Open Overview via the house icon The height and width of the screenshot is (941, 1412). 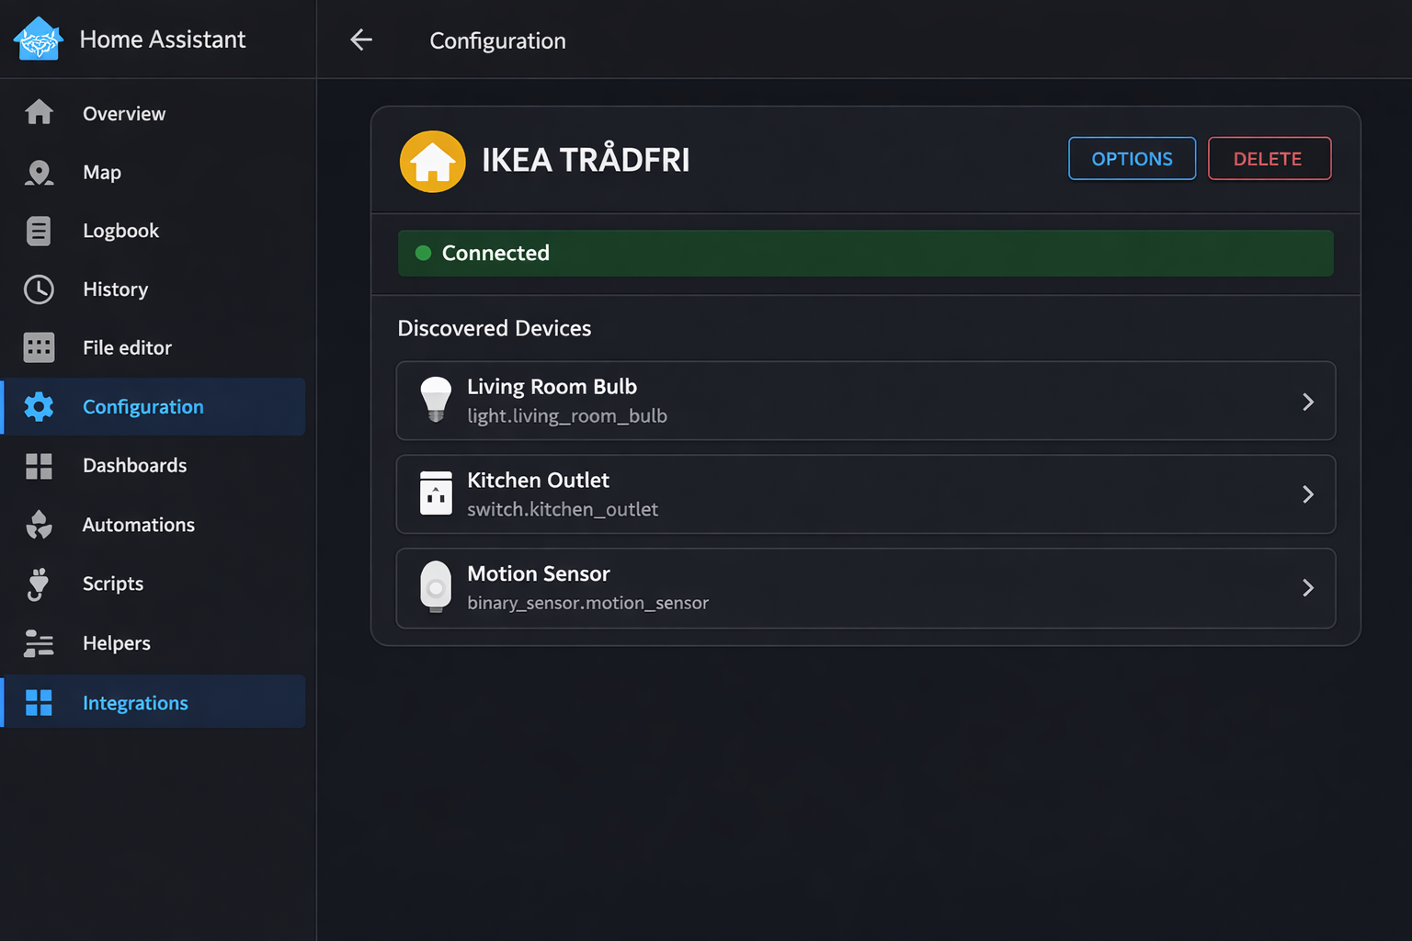pos(39,112)
